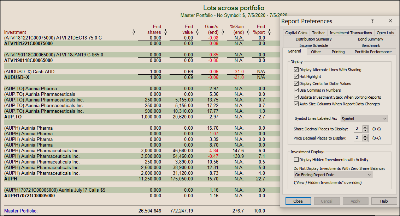This screenshot has height=216, width=400.
Task: Open Income Schedule tab
Action: [x=314, y=45]
